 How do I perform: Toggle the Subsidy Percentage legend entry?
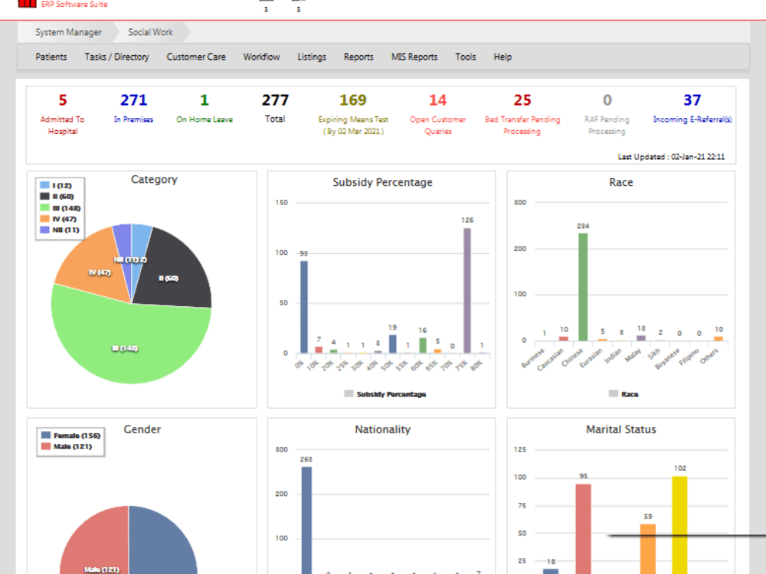(x=385, y=394)
